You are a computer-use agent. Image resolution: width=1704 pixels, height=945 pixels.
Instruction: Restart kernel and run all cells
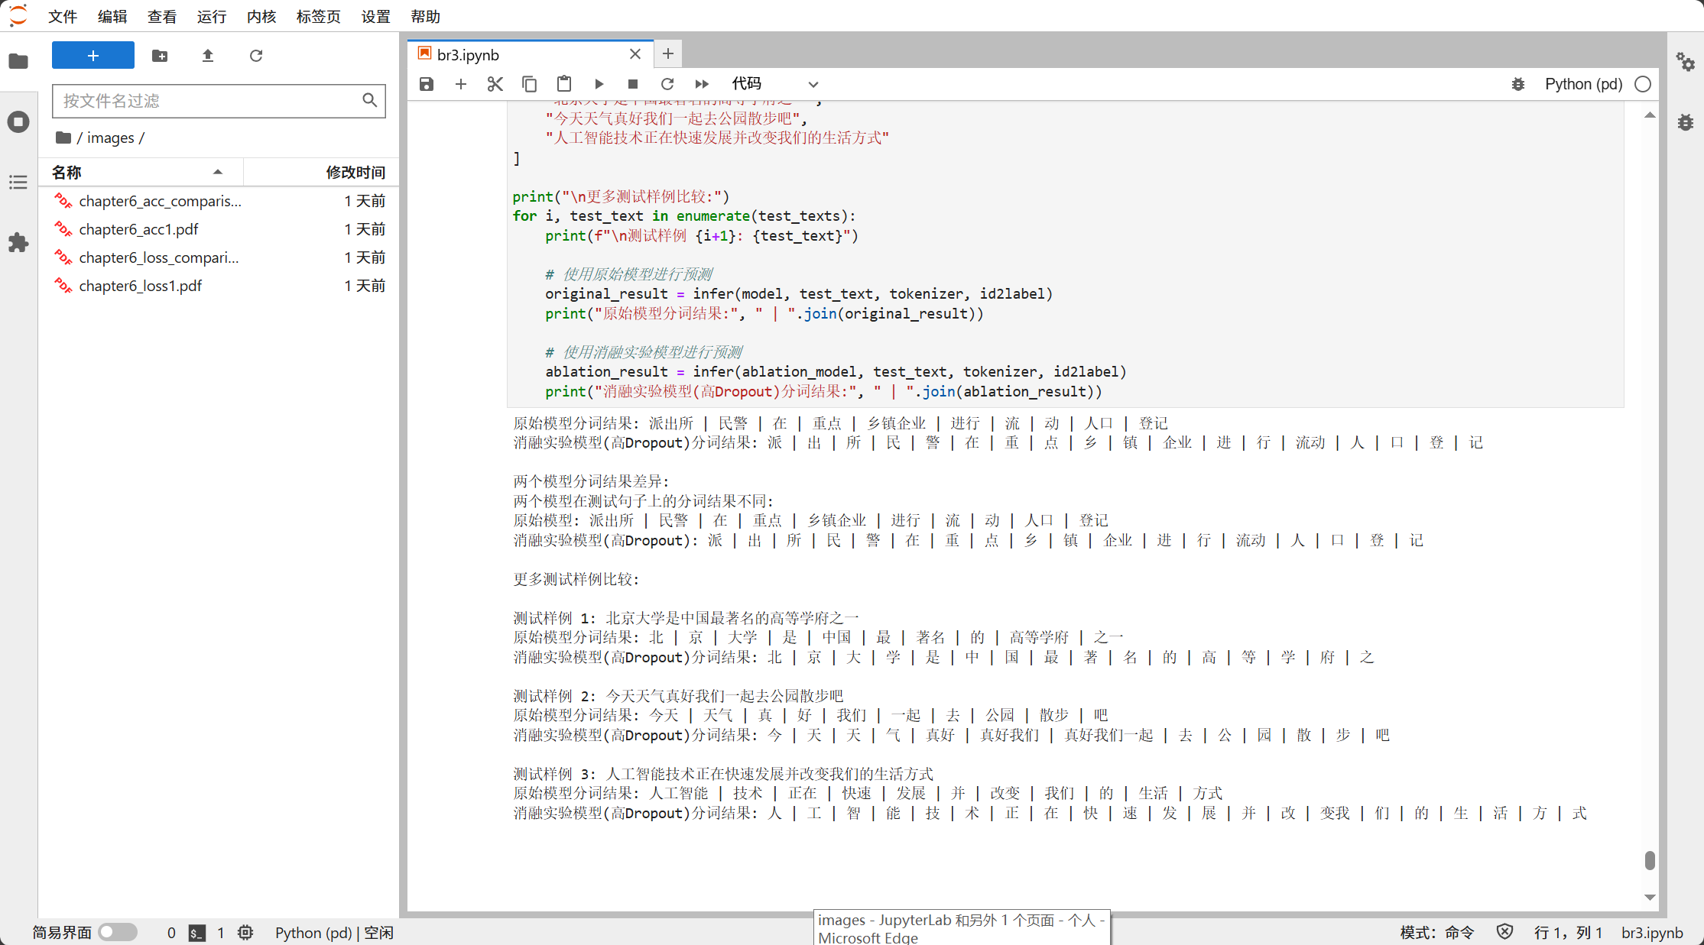coord(702,84)
